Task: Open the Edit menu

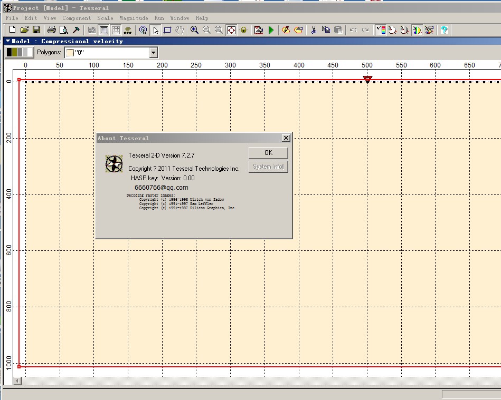Action: pyautogui.click(x=31, y=18)
